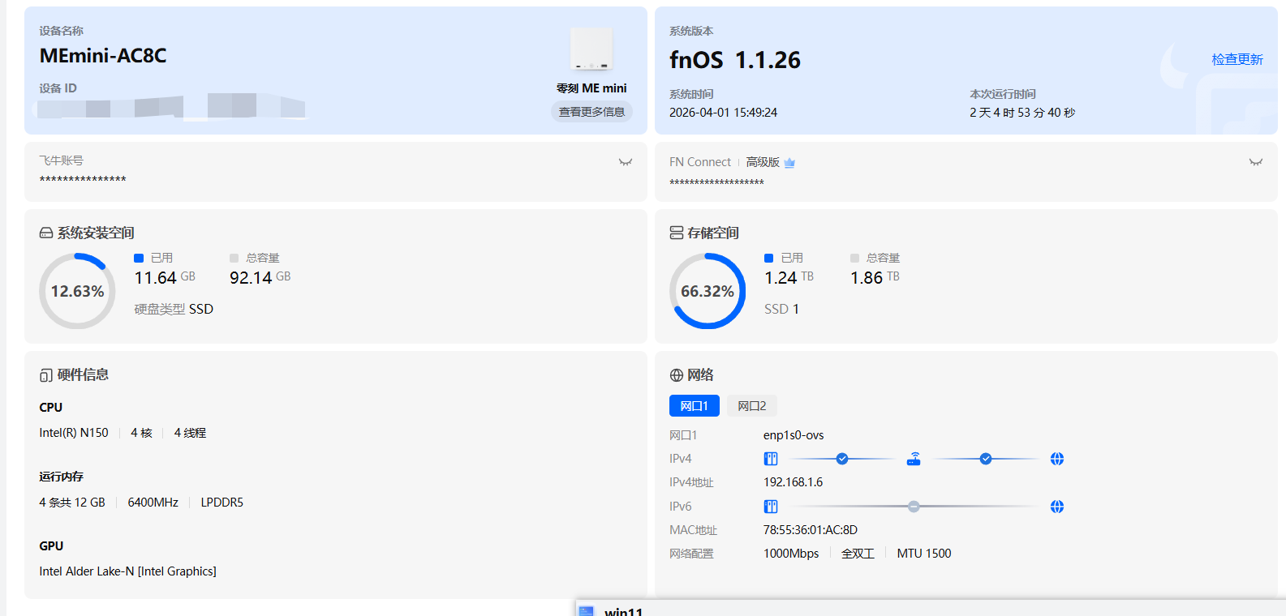The image size is (1286, 616).
Task: Click the MTU 1500 value
Action: click(924, 554)
